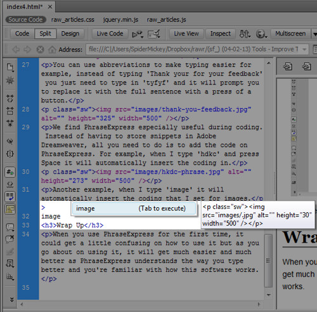Click the Apply Comment speech bubble icon
Image resolution: width=317 pixels, height=312 pixels.
click(x=10, y=227)
